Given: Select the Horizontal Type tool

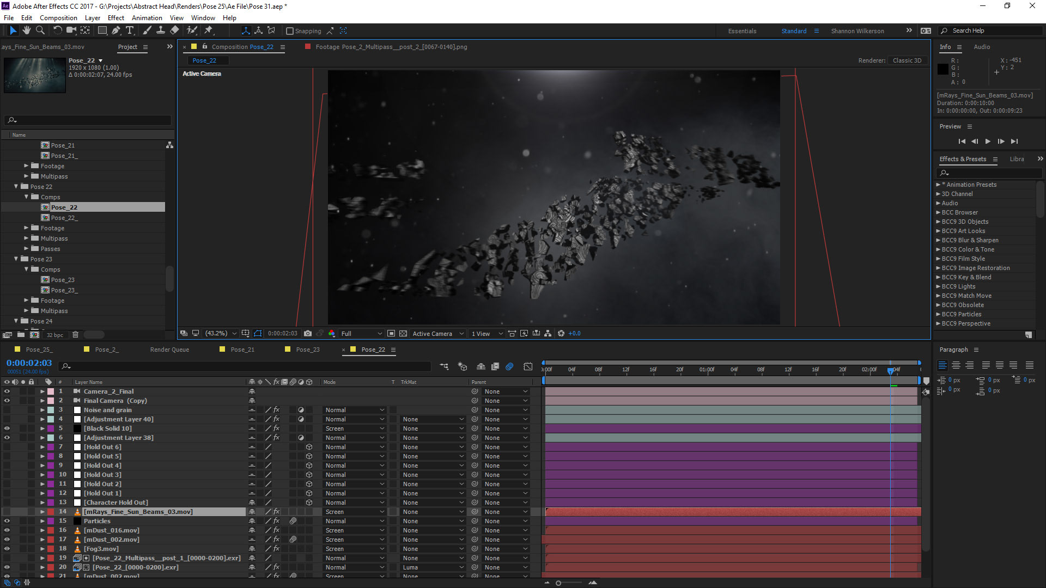Looking at the screenshot, I should pyautogui.click(x=130, y=30).
